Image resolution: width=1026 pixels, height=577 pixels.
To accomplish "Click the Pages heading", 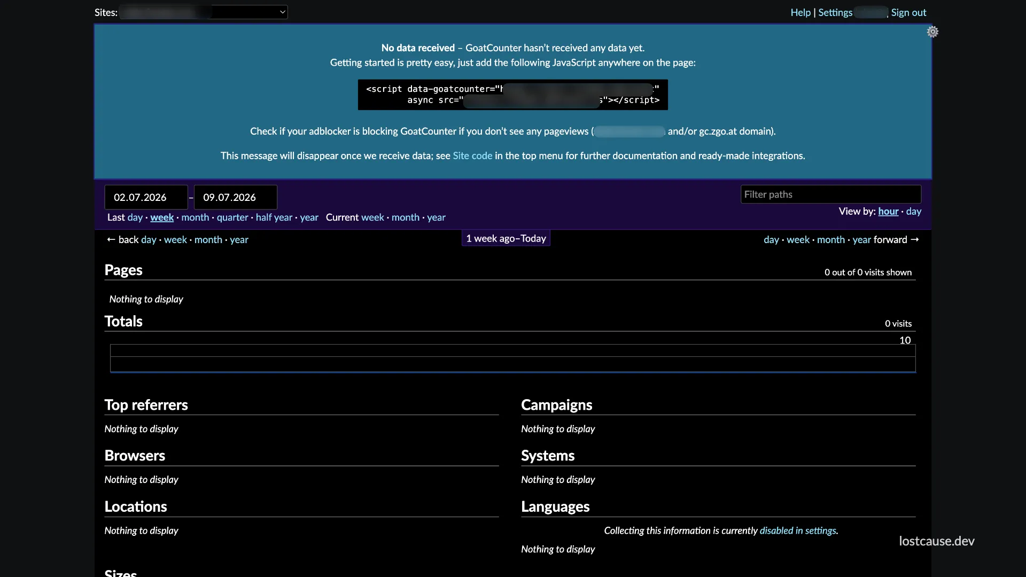I will (x=123, y=270).
